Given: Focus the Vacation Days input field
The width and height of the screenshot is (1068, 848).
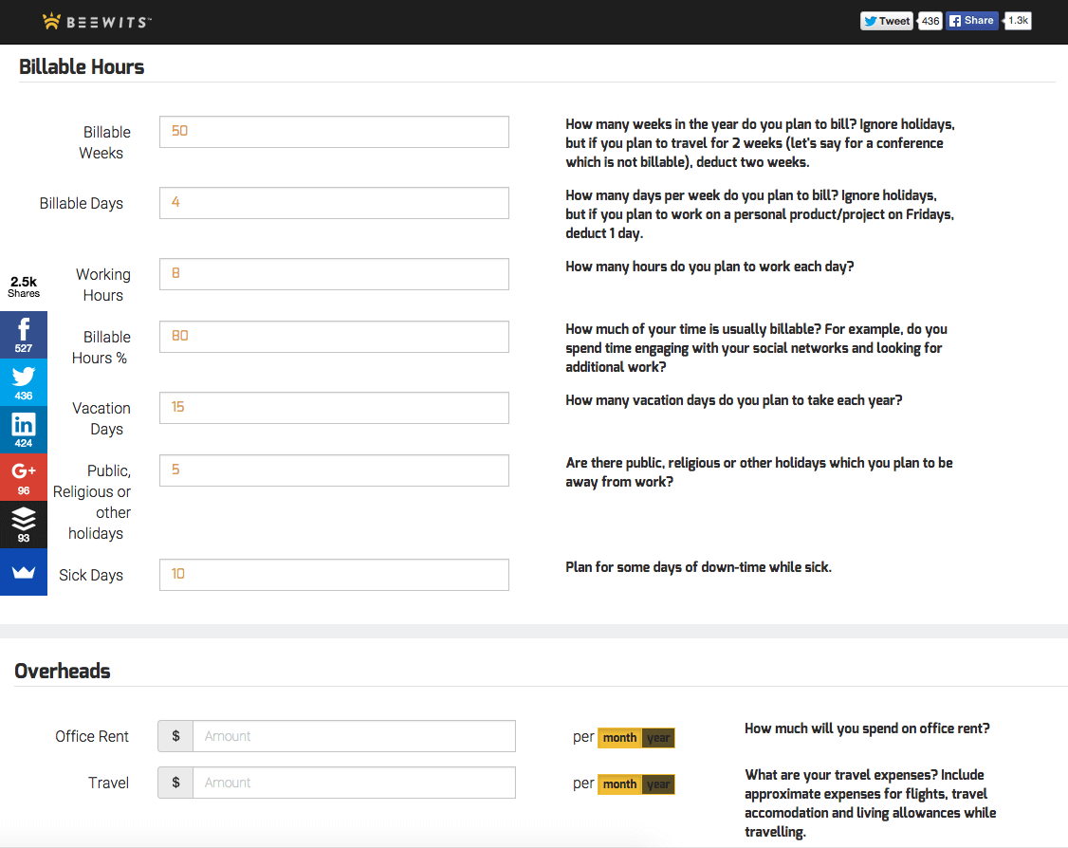Looking at the screenshot, I should coord(334,408).
